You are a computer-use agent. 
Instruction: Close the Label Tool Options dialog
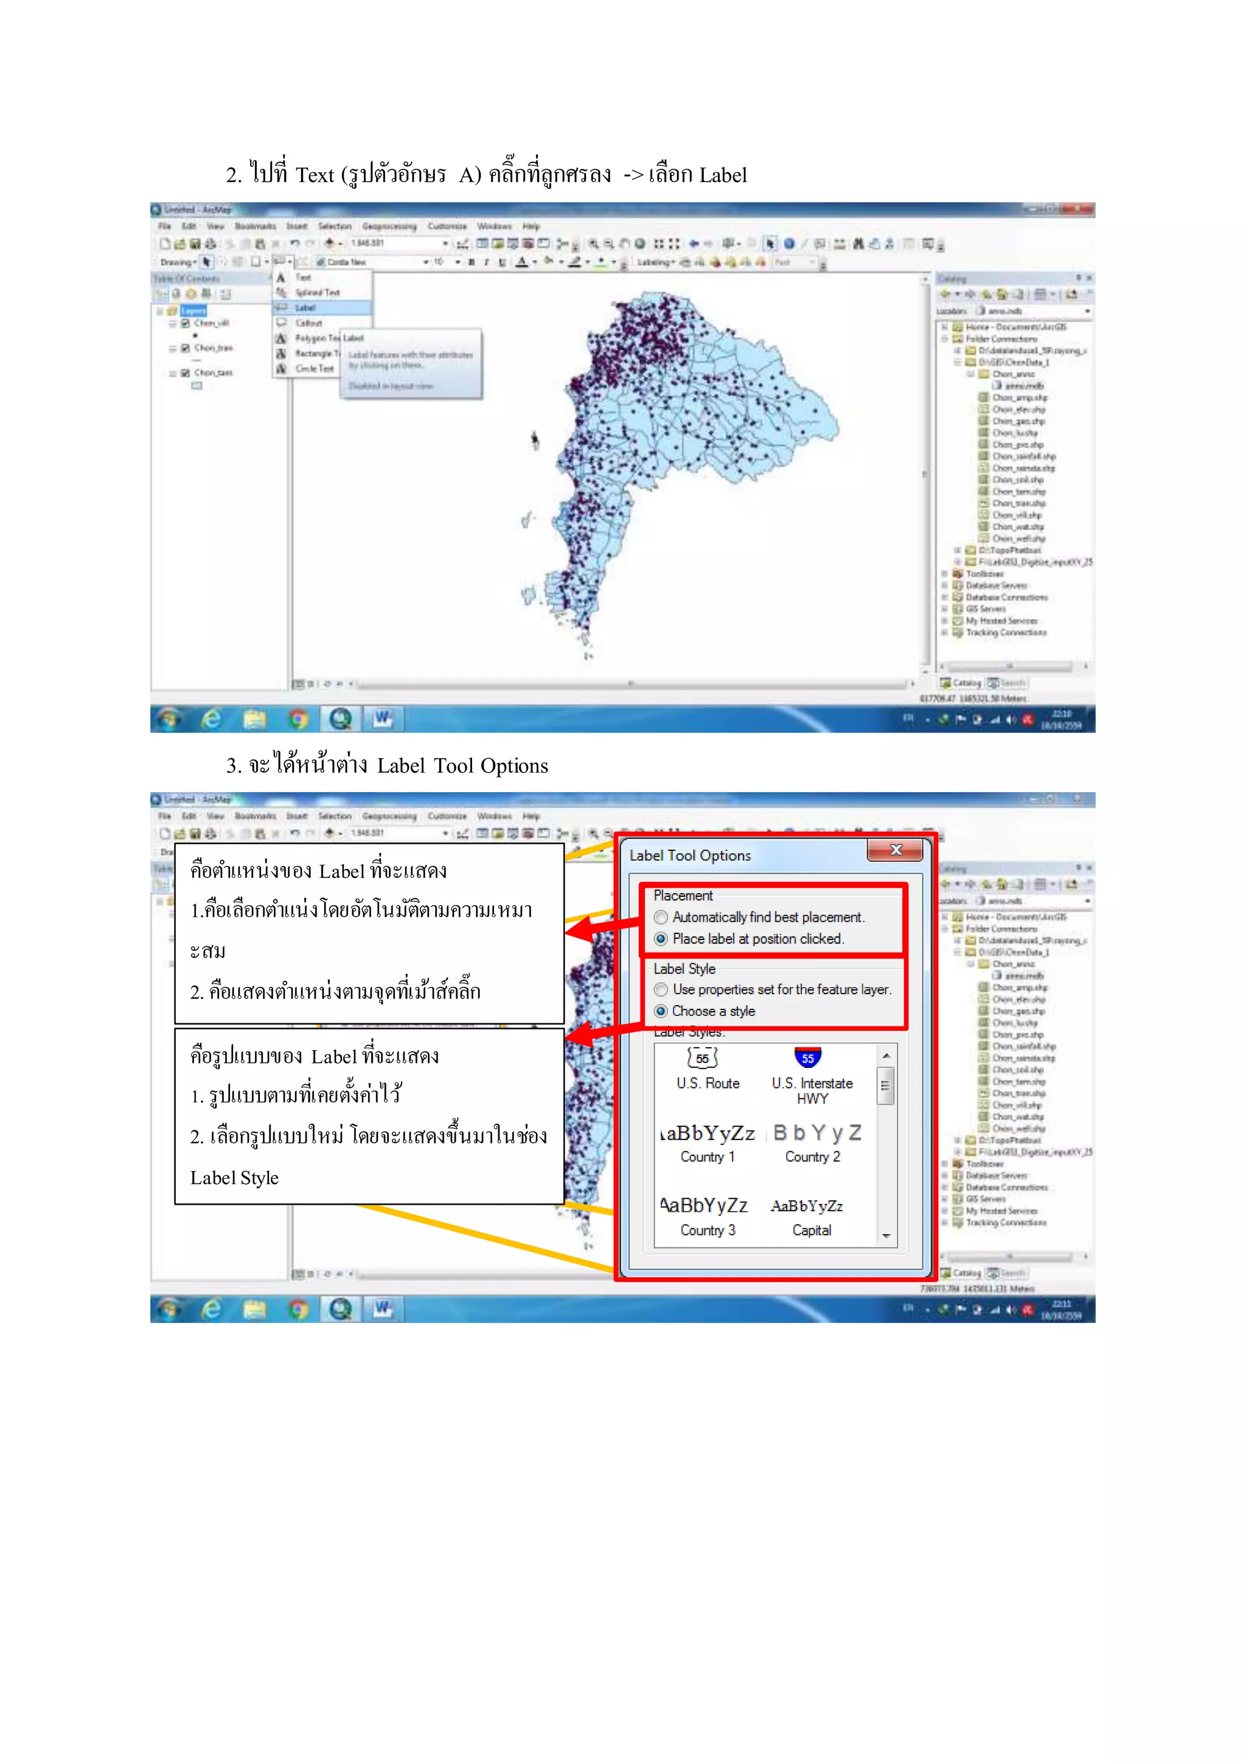(896, 851)
